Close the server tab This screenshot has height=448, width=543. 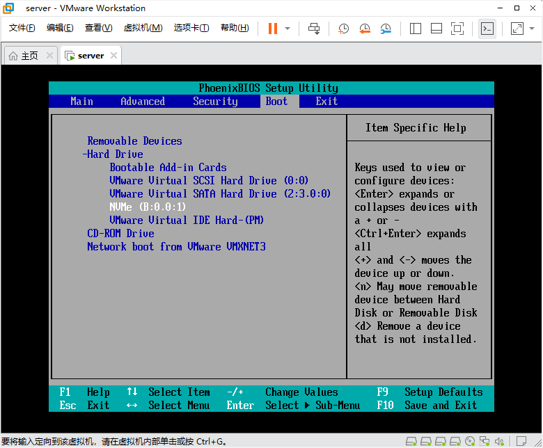click(114, 56)
